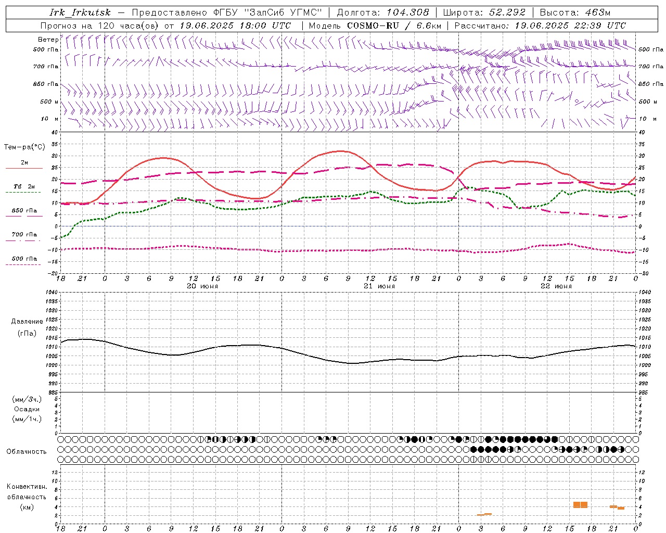Click the station title Irk_Irkutsk

tap(80, 12)
